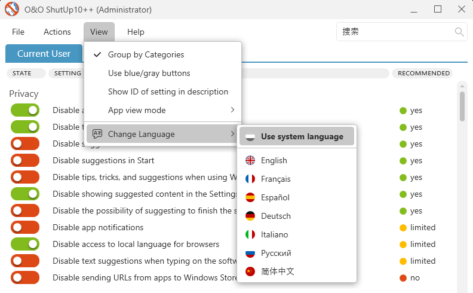Enable the Disable suggestions in Start switch
This screenshot has height=293, width=473.
(25, 160)
